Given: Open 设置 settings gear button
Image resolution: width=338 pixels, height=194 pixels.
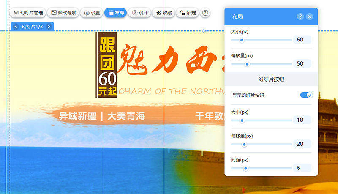Looking at the screenshot, I should 92,13.
